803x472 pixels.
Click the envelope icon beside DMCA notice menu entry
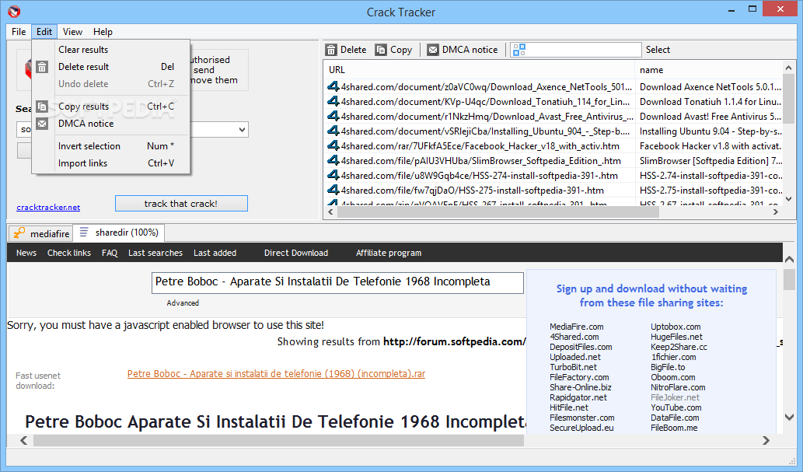point(42,124)
